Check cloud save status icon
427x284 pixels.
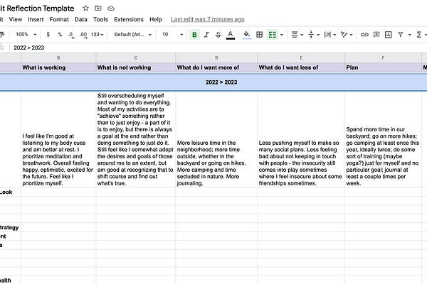(x=111, y=9)
